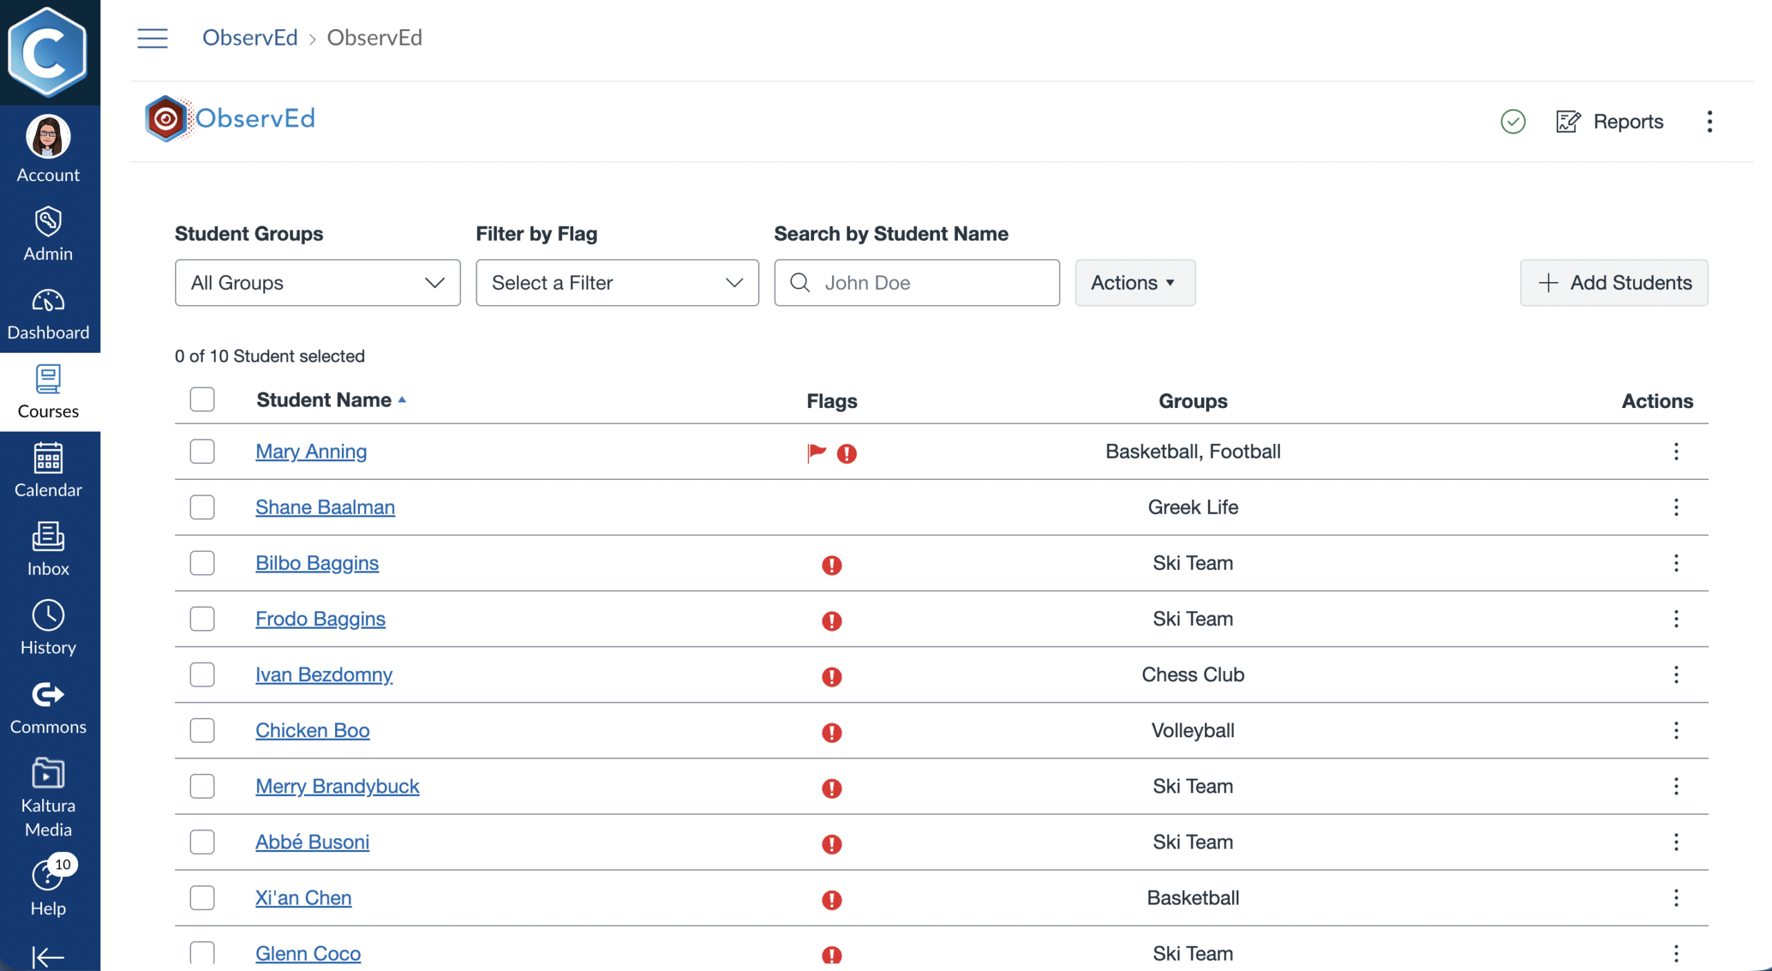Open row actions for Shane Baalman
Screen dimensions: 1772x971
tap(1676, 507)
